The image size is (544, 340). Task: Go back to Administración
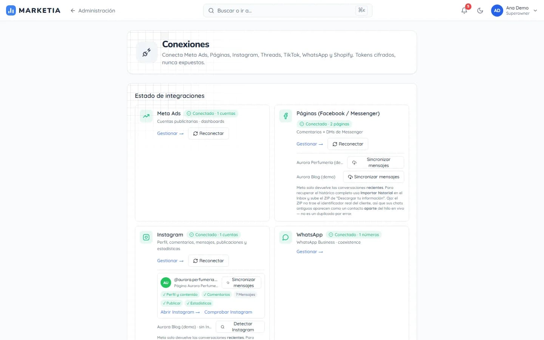[x=93, y=11]
